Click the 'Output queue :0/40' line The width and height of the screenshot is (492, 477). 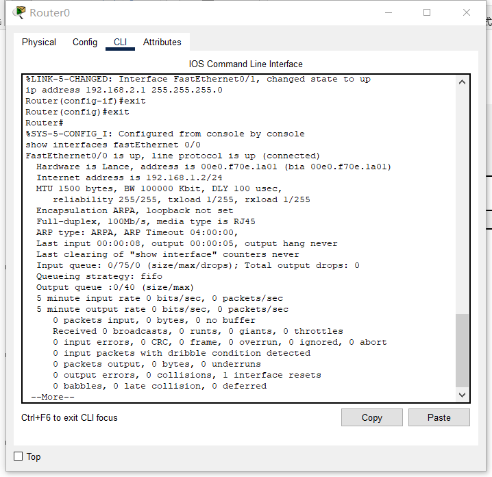pos(115,287)
